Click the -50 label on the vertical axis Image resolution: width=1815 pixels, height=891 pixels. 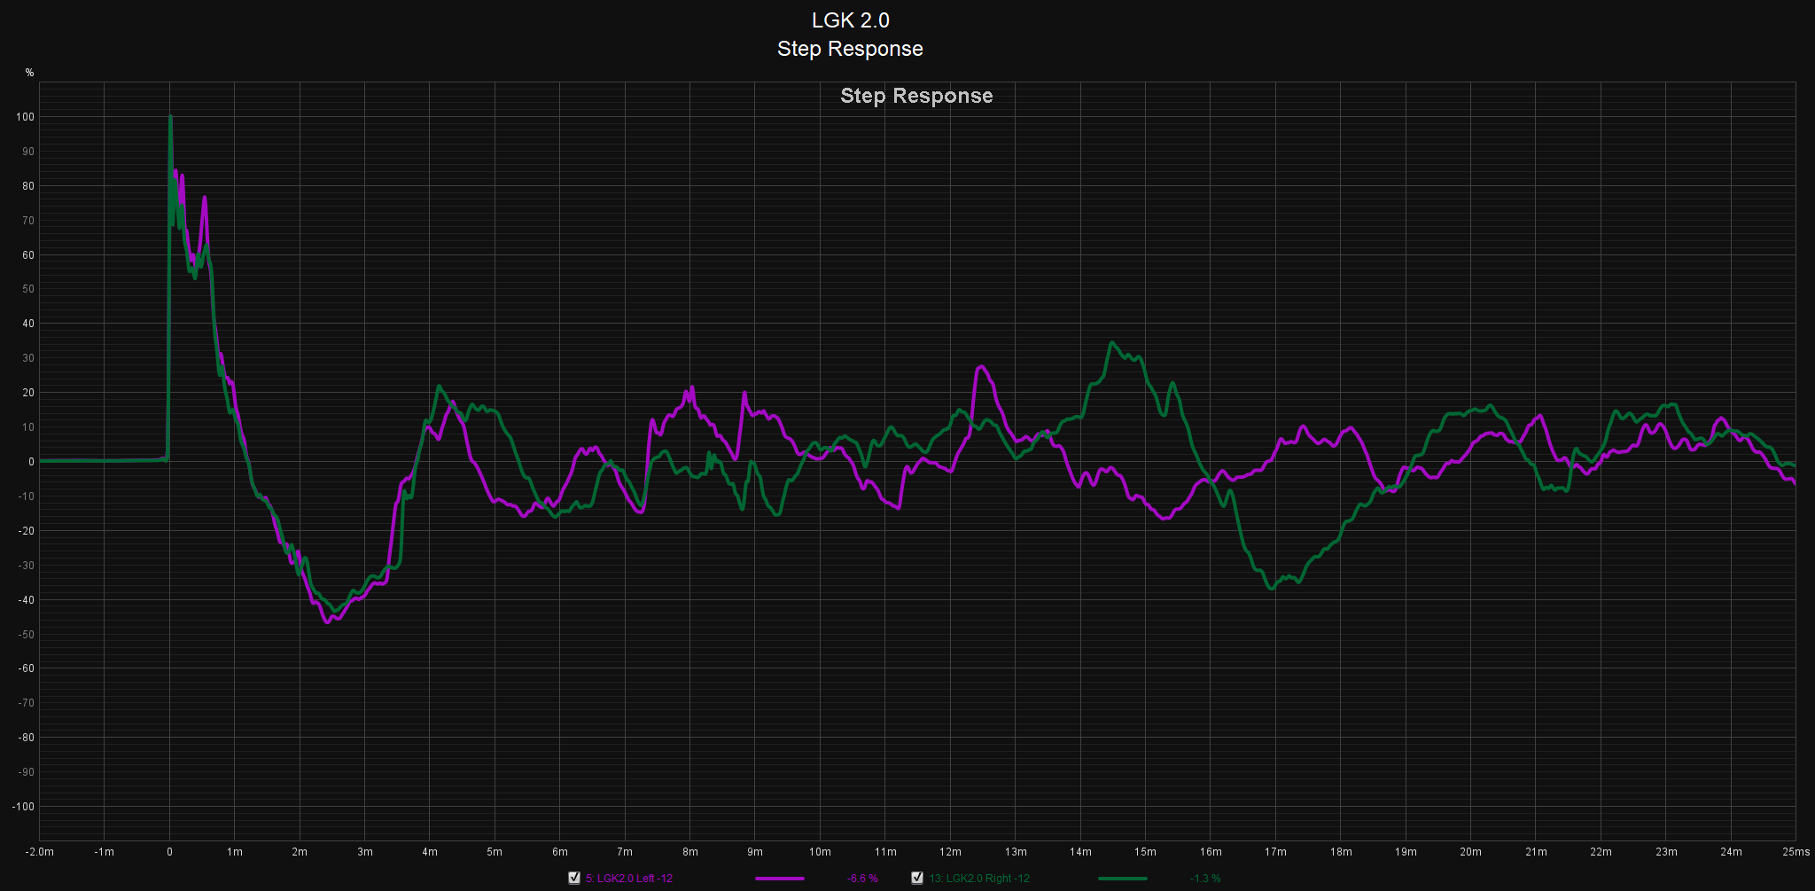click(x=27, y=635)
